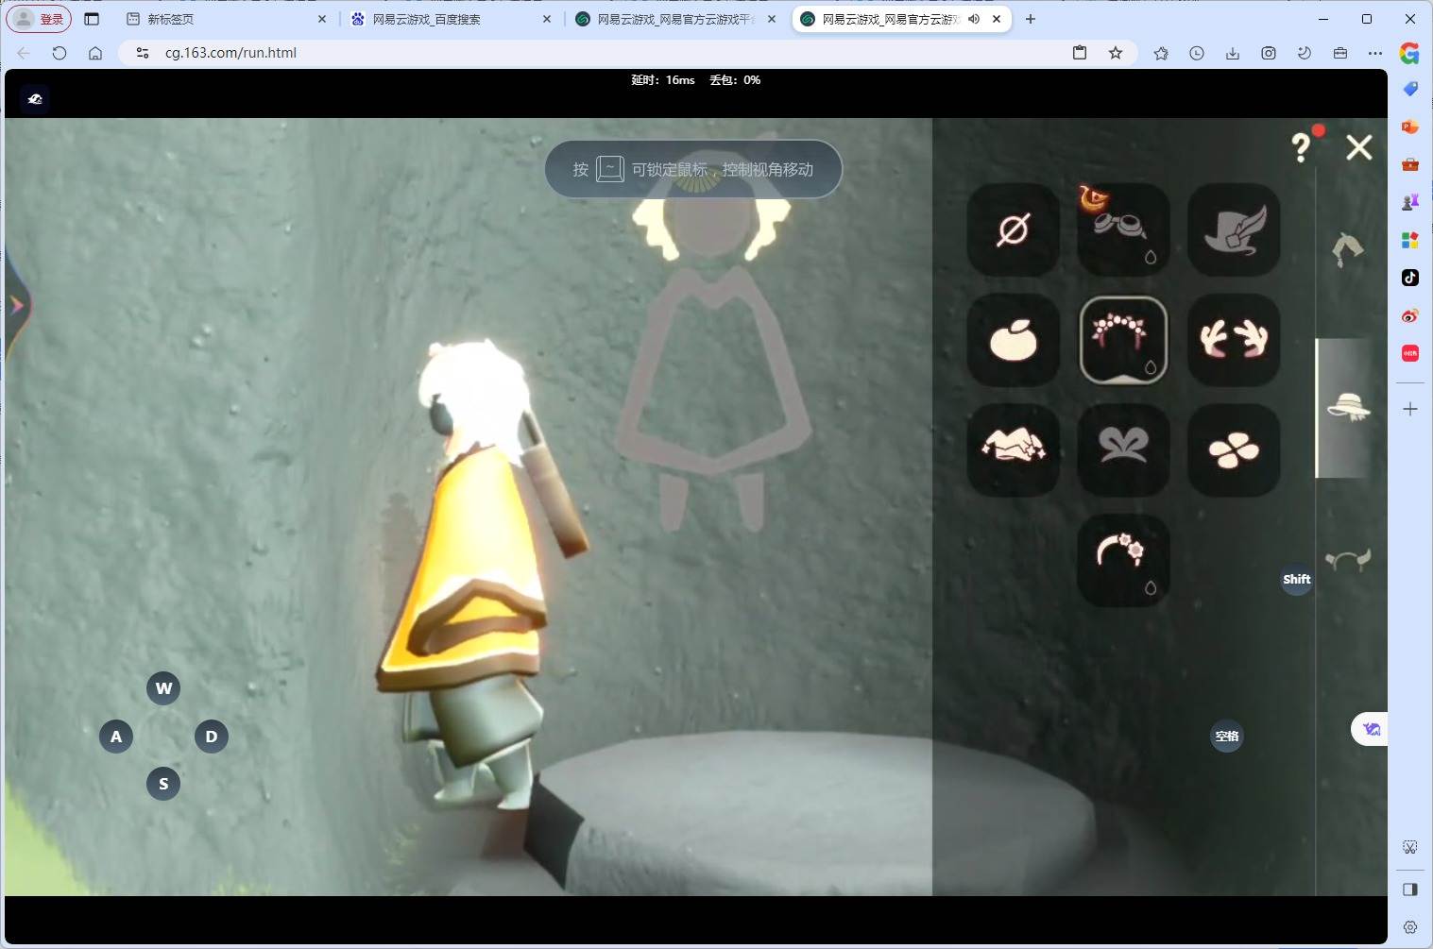Open the favorites list

(x=1161, y=53)
